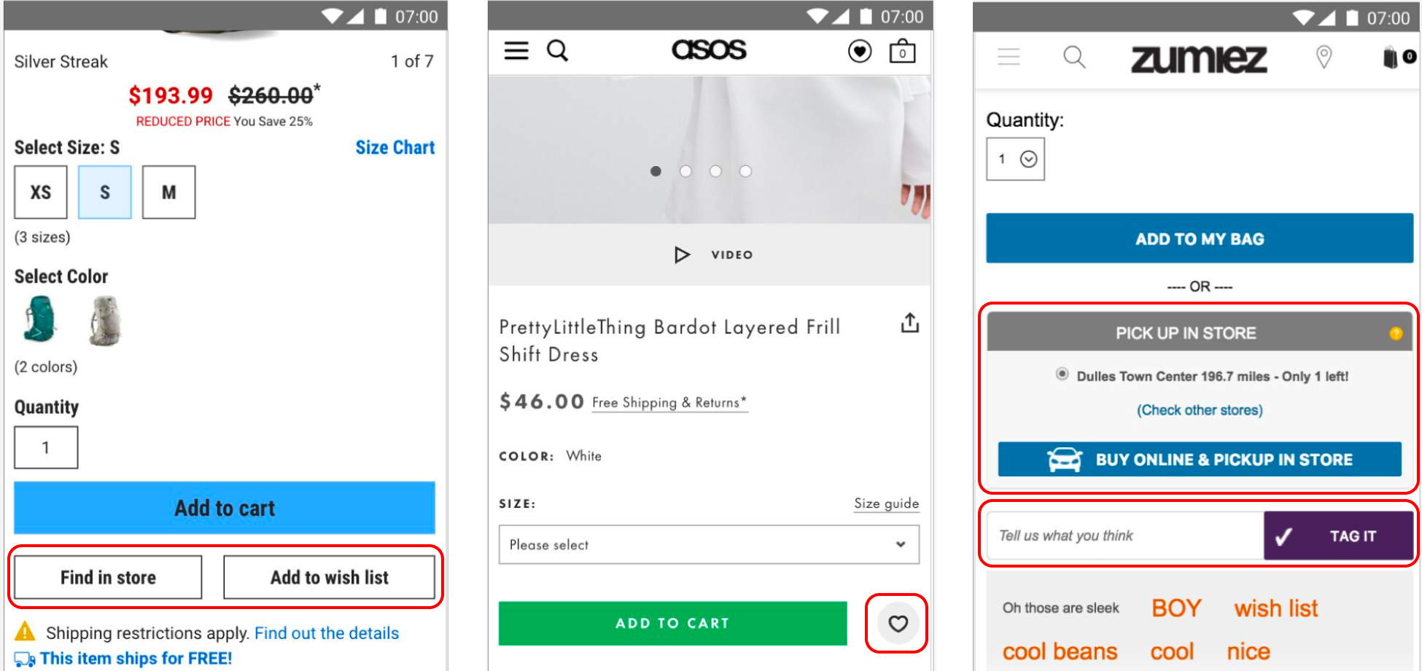Share the Bardot Layered Frill Shift Dress
1422x671 pixels.
tap(909, 323)
